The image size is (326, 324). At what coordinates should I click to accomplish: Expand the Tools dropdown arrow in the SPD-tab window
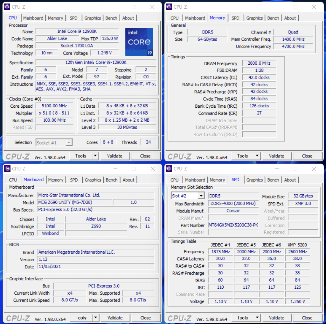[257, 318]
